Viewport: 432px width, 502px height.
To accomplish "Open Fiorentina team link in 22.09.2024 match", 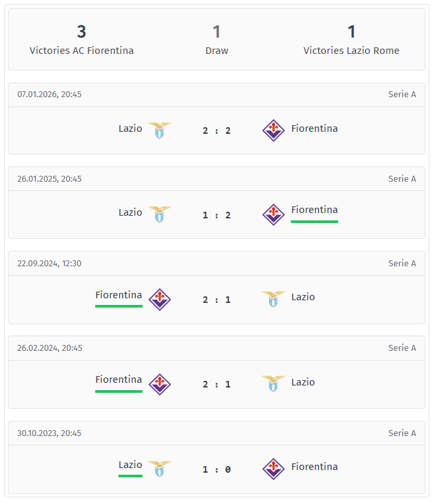I will click(118, 295).
